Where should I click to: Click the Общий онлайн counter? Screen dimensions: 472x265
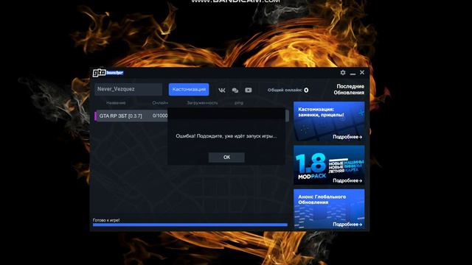tap(288, 90)
